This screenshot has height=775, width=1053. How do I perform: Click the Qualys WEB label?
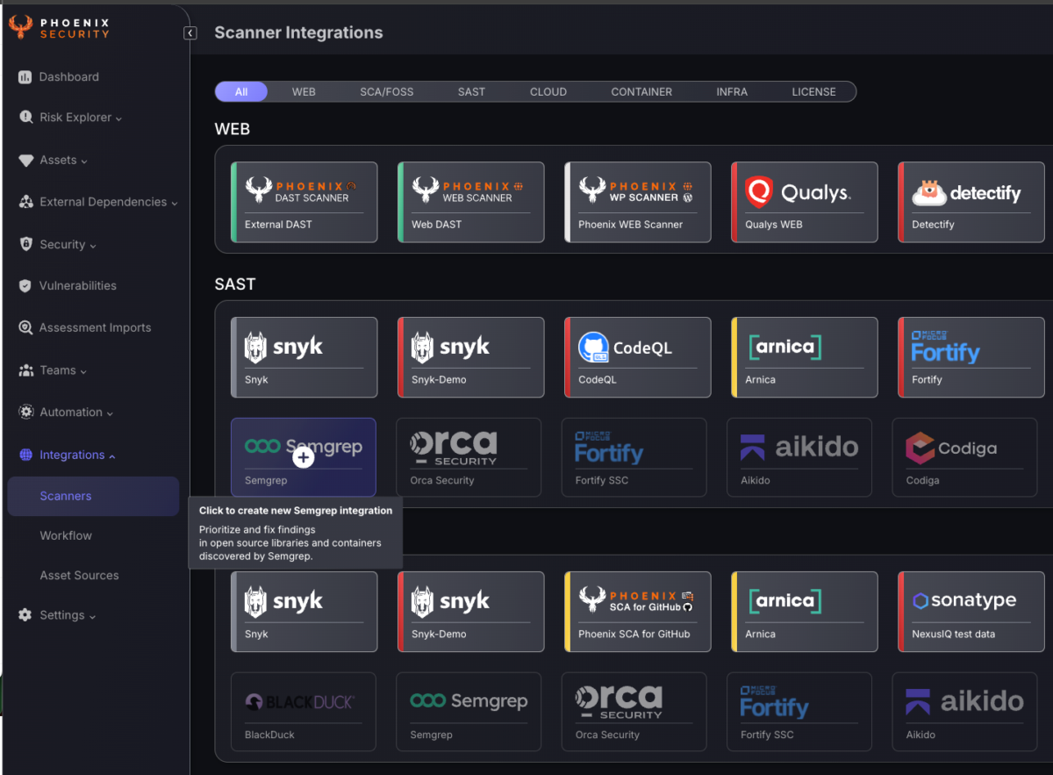pyautogui.click(x=773, y=225)
